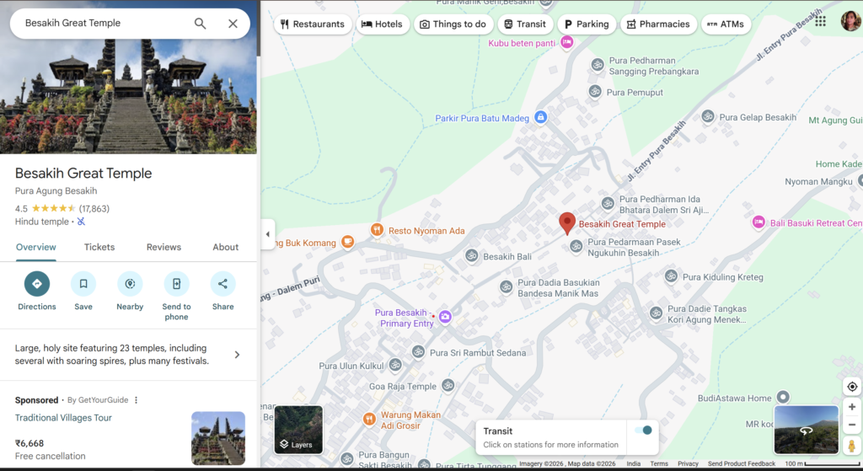
Task: Save this place using the bookmark icon
Action: pos(83,285)
